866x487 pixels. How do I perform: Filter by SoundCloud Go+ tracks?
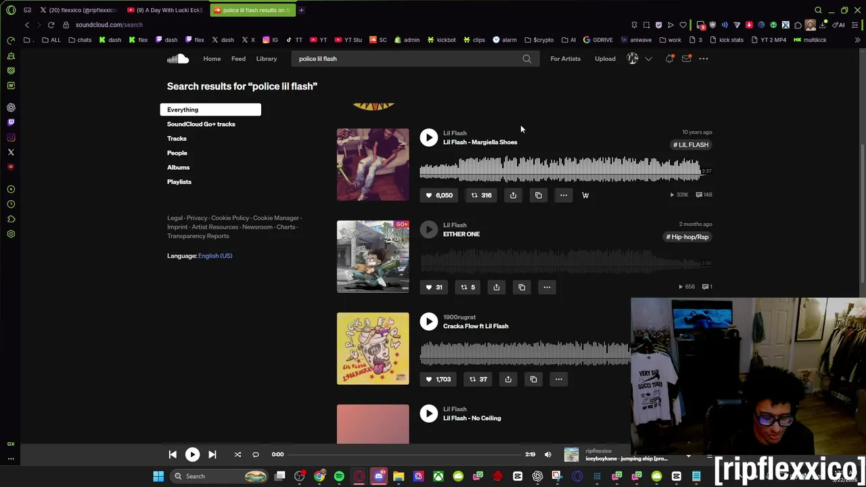(x=201, y=124)
